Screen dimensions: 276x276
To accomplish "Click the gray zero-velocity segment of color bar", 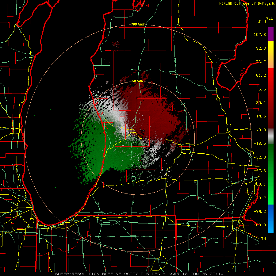I will point(271,136).
